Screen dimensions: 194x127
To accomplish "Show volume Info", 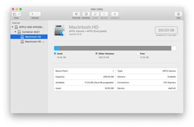I will 178,14.
